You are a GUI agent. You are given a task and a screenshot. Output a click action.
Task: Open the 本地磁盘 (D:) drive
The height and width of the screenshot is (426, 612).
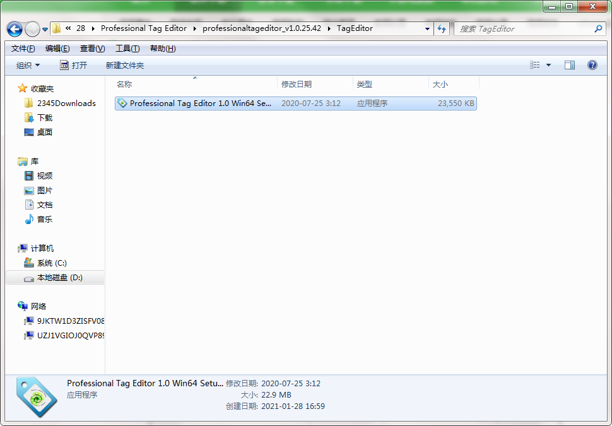click(x=60, y=278)
